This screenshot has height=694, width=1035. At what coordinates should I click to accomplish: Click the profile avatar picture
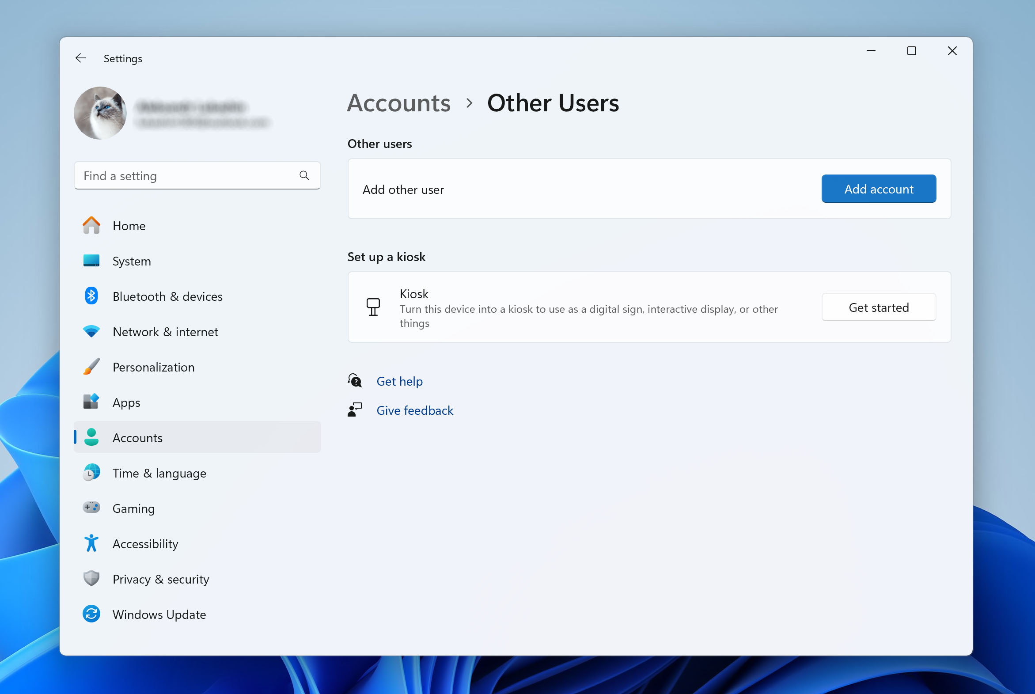tap(100, 113)
